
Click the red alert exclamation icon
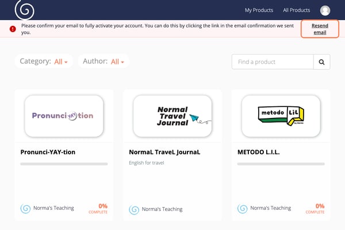tap(13, 29)
